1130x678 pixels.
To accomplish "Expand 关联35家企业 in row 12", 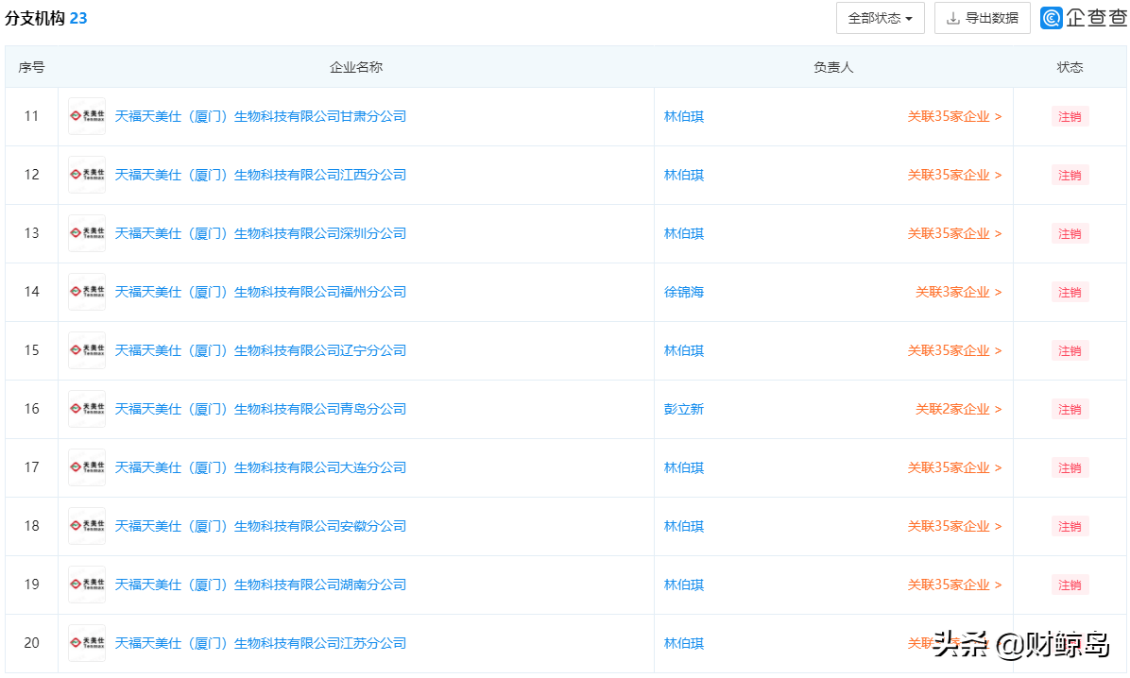I will (x=954, y=175).
